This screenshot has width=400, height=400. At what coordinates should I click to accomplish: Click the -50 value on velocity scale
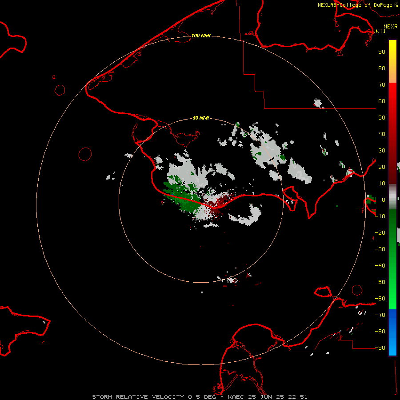[380, 282]
